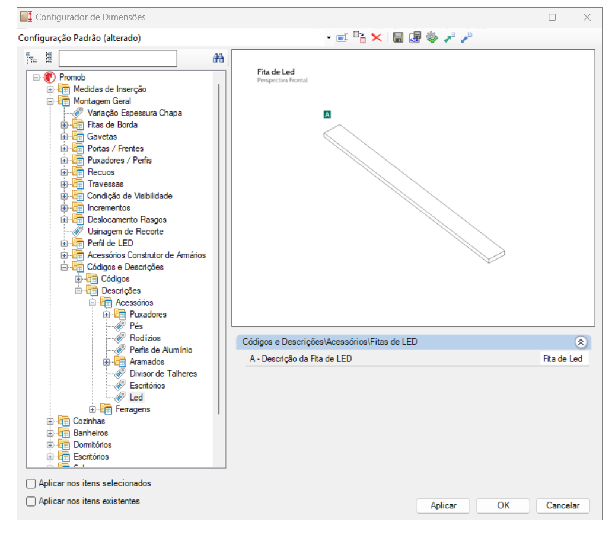Save the configuration with the floppy disk icon

(399, 38)
